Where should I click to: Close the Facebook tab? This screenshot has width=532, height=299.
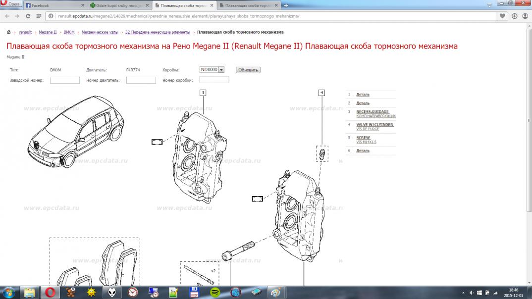pos(82,5)
